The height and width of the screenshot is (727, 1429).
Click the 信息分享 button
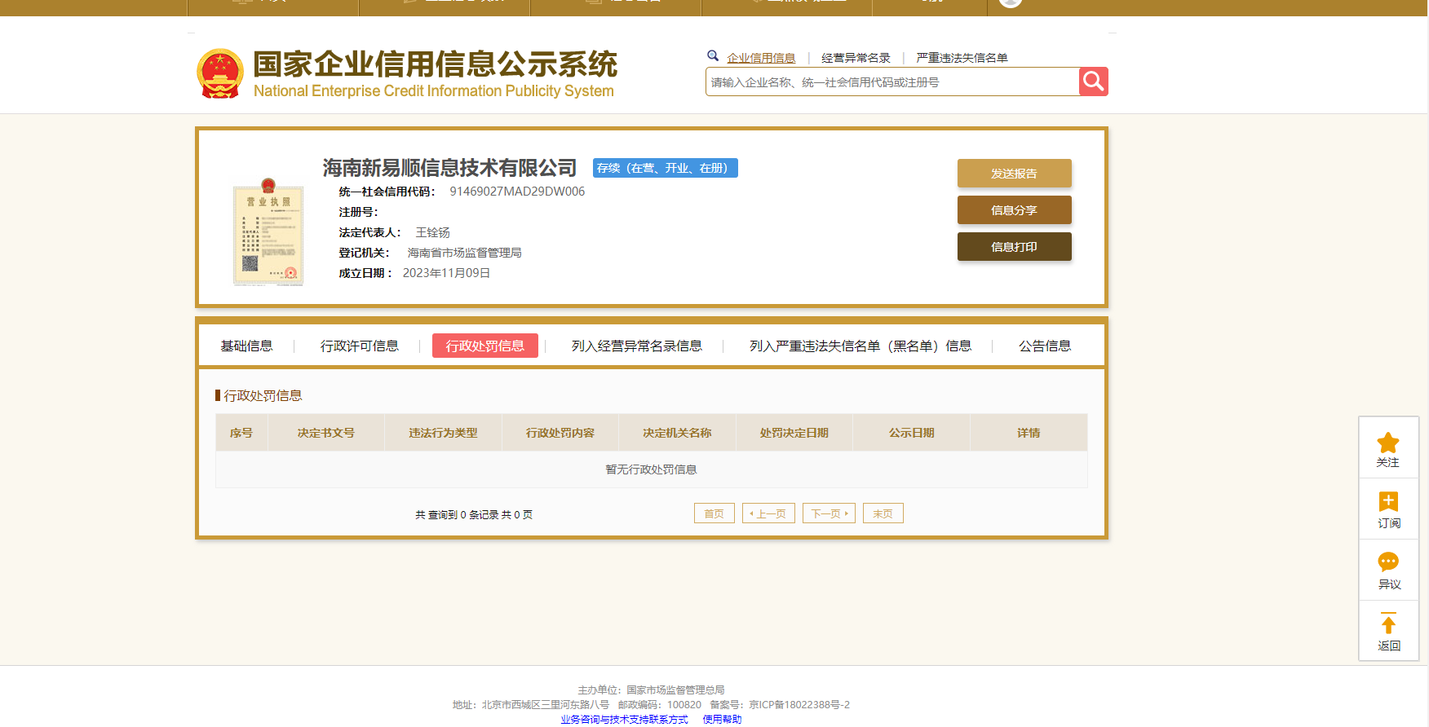click(1014, 209)
